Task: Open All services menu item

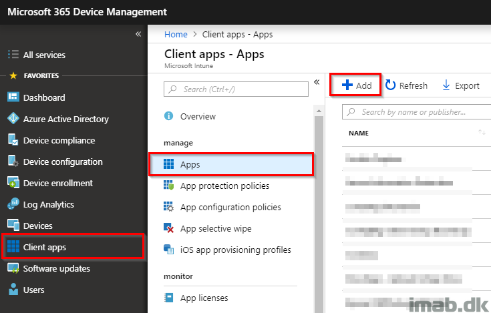Action: [x=44, y=55]
